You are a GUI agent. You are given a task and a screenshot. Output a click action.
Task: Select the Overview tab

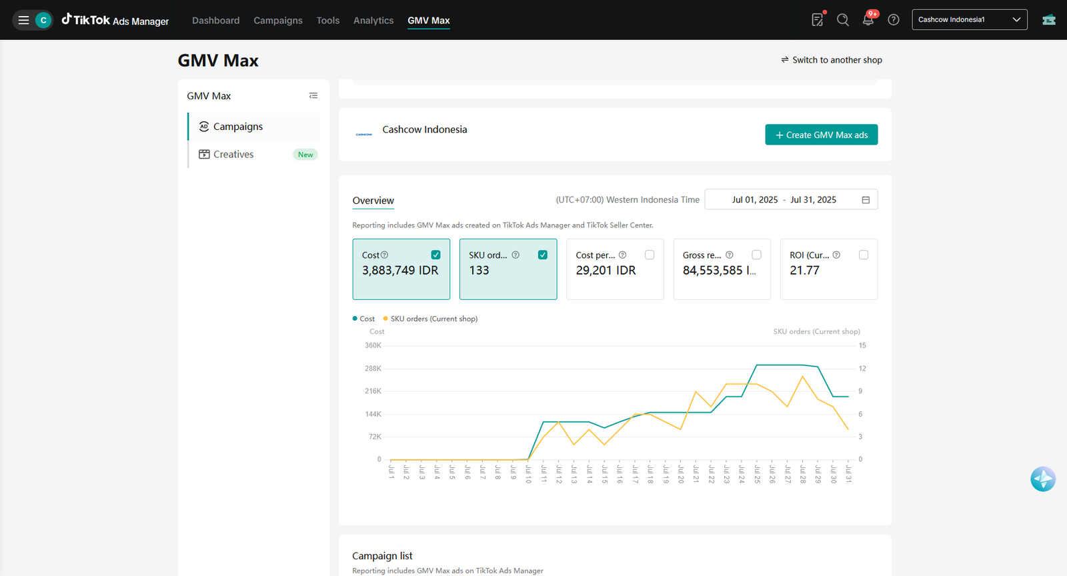coord(373,201)
